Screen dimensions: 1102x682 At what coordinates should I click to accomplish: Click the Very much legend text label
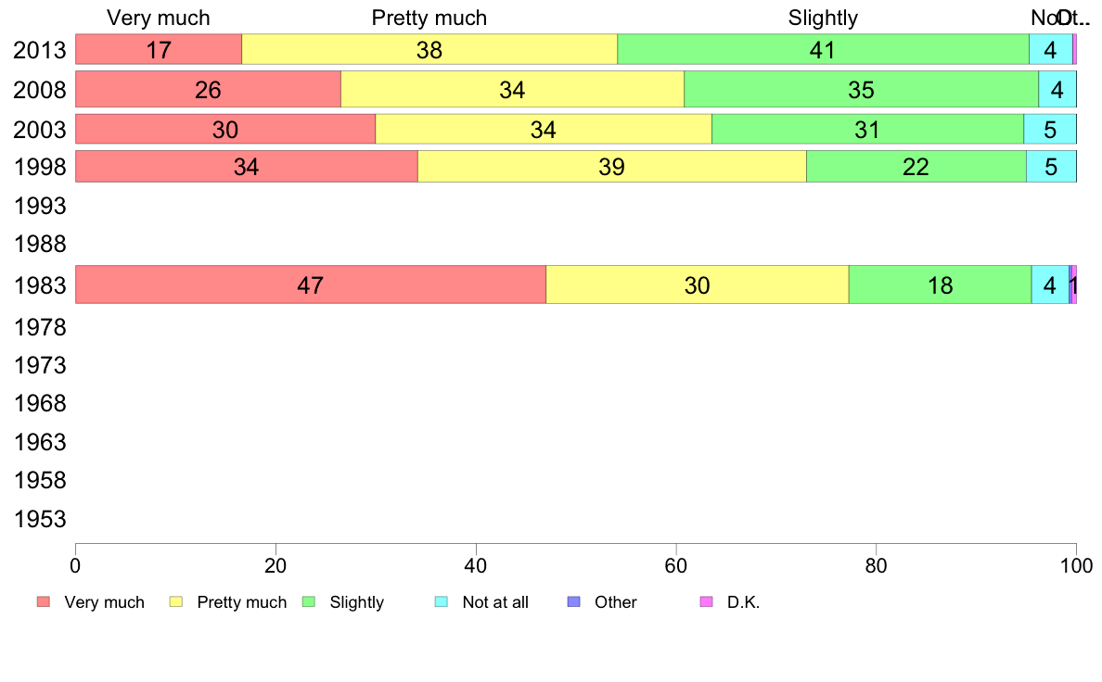click(104, 602)
